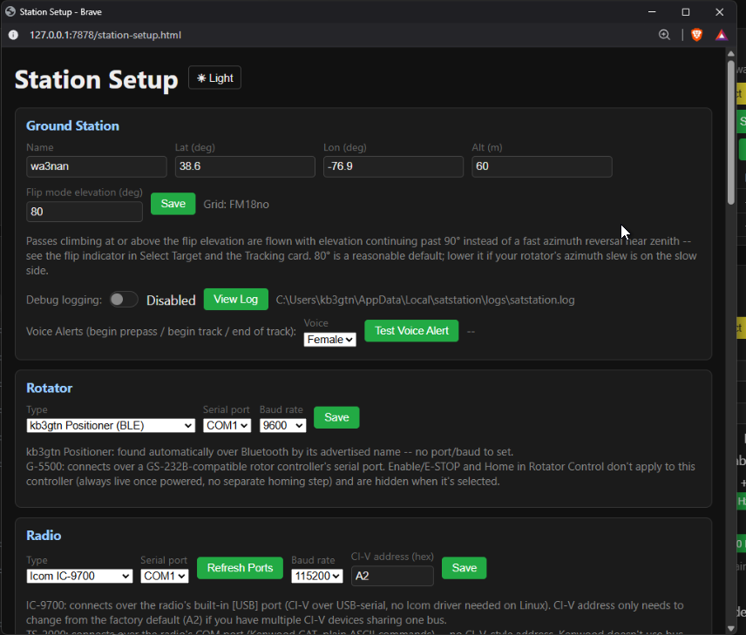This screenshot has width=746, height=635.
Task: Click the Grid: FM18no text
Action: pos(236,205)
